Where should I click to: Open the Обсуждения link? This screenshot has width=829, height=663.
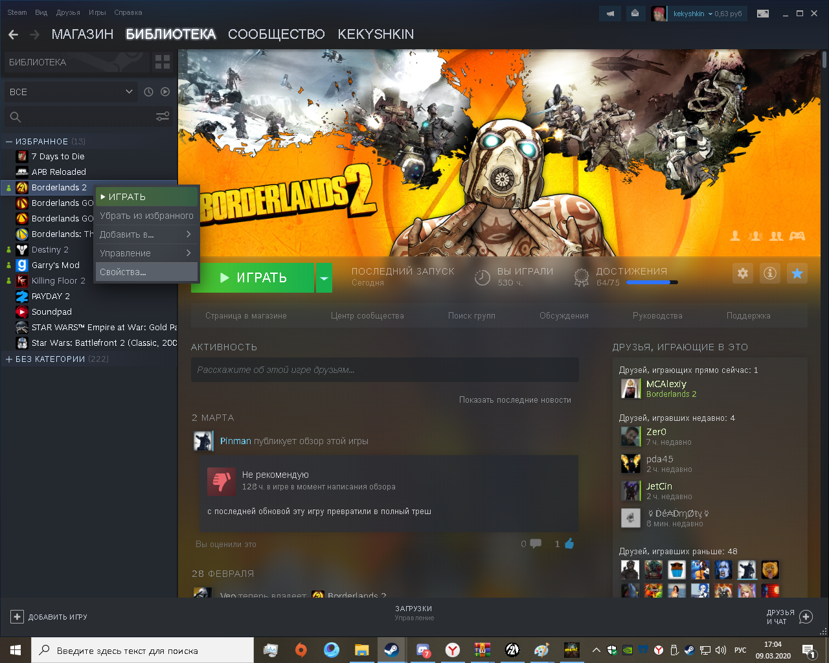coord(564,316)
